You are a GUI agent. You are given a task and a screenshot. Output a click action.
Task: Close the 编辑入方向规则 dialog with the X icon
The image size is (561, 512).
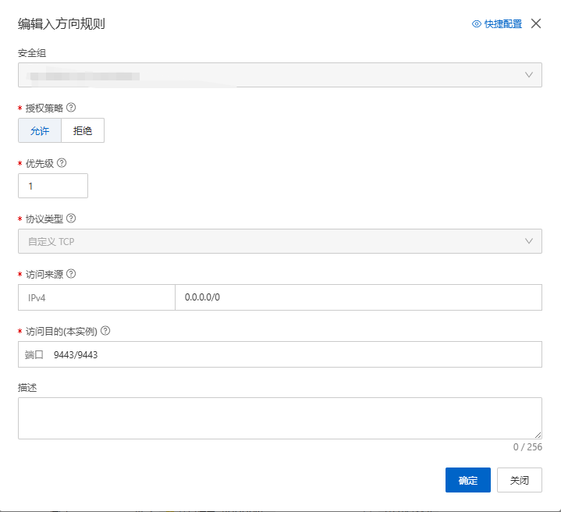536,23
